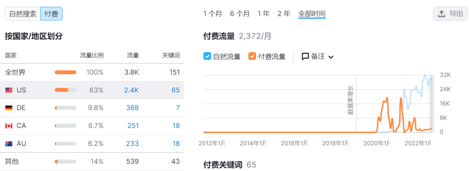Click the 数据库增长 timeline marker

(350, 100)
